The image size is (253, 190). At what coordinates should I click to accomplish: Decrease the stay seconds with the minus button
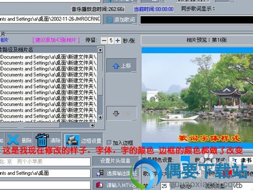[x=104, y=41]
